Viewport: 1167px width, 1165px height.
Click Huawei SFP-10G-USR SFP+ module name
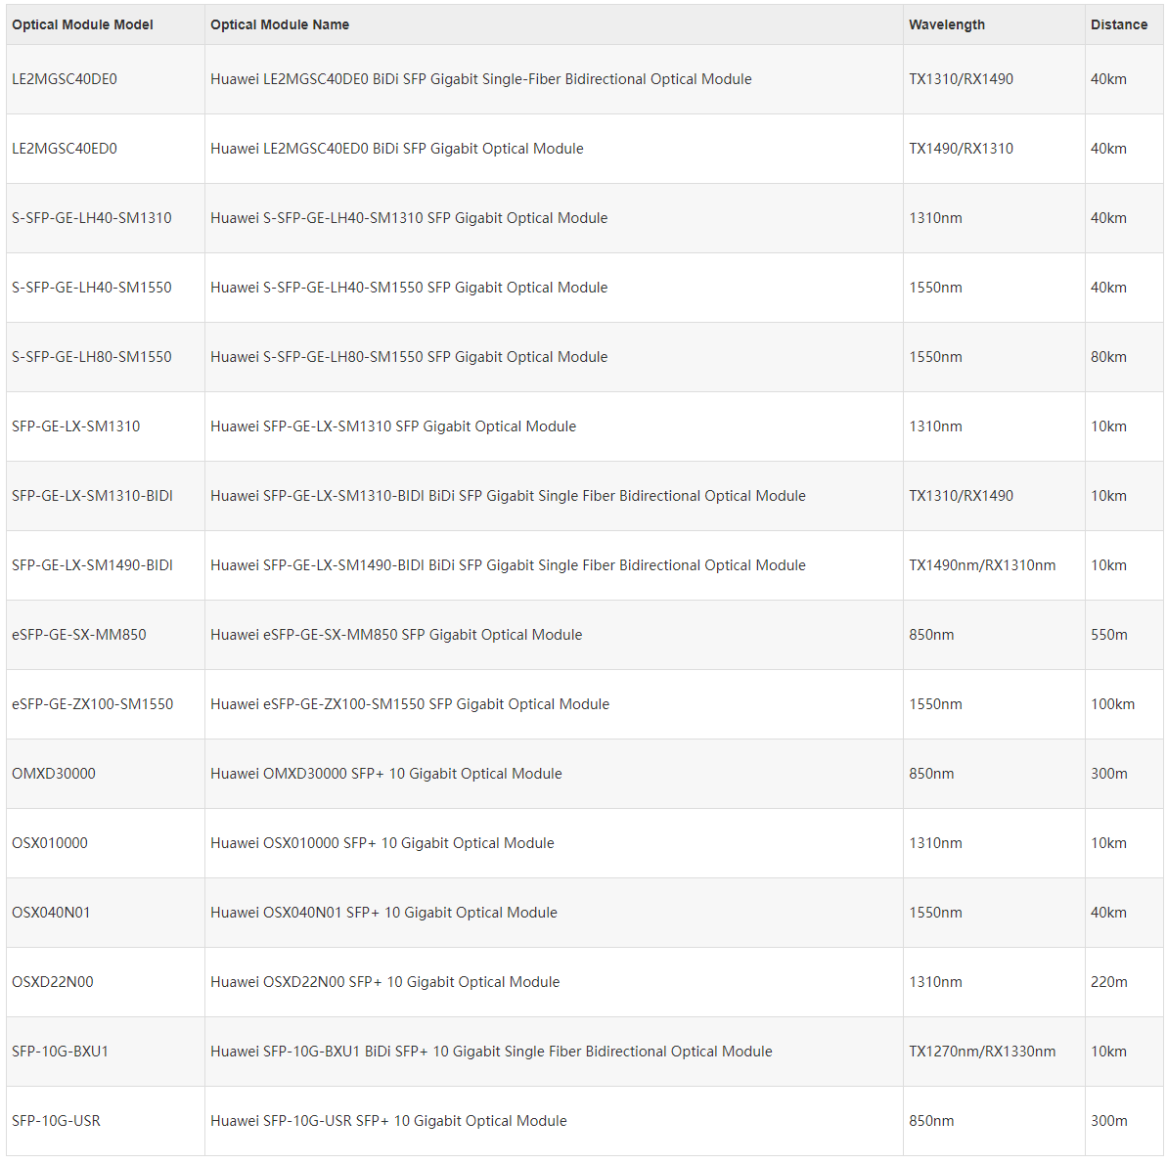click(388, 1120)
